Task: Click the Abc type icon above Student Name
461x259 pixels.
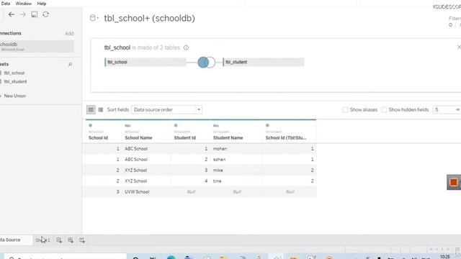Action: tap(216, 126)
